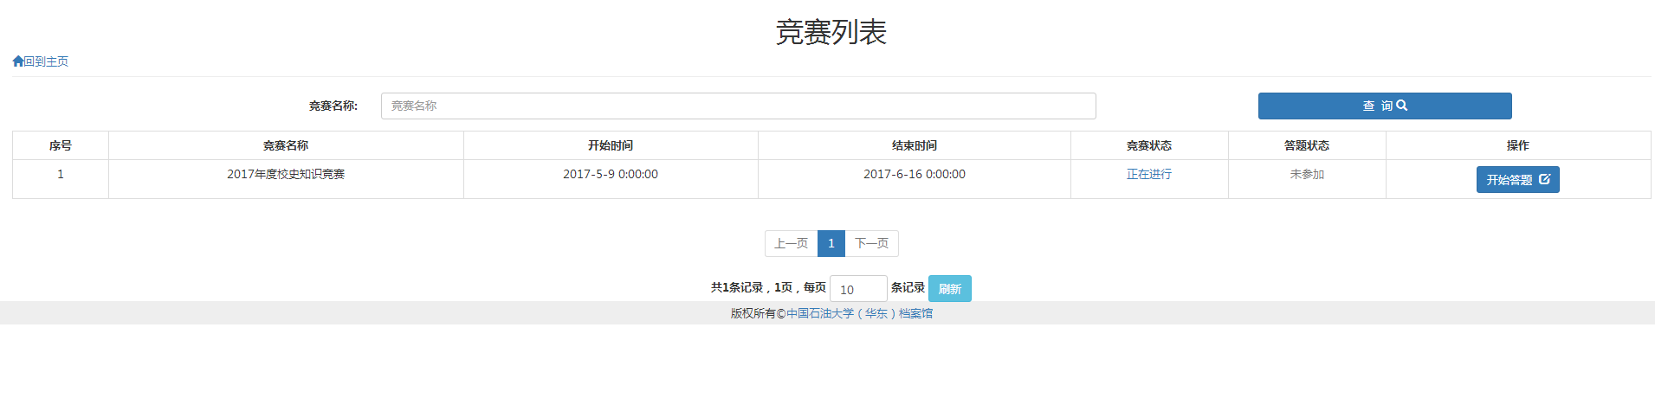Click the 竞赛状态 column header
The height and width of the screenshot is (411, 1655).
point(1149,145)
